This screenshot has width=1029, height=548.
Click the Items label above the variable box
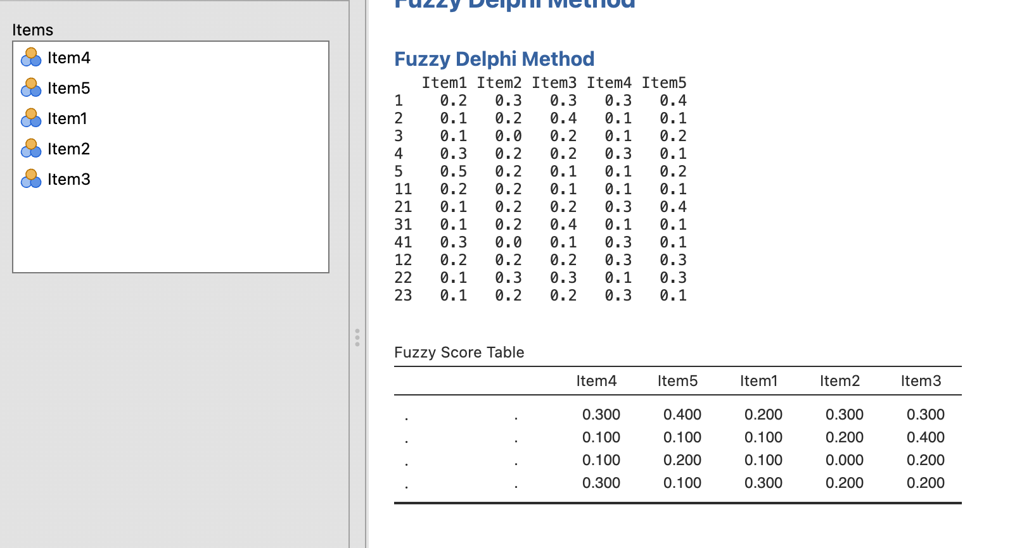click(32, 30)
